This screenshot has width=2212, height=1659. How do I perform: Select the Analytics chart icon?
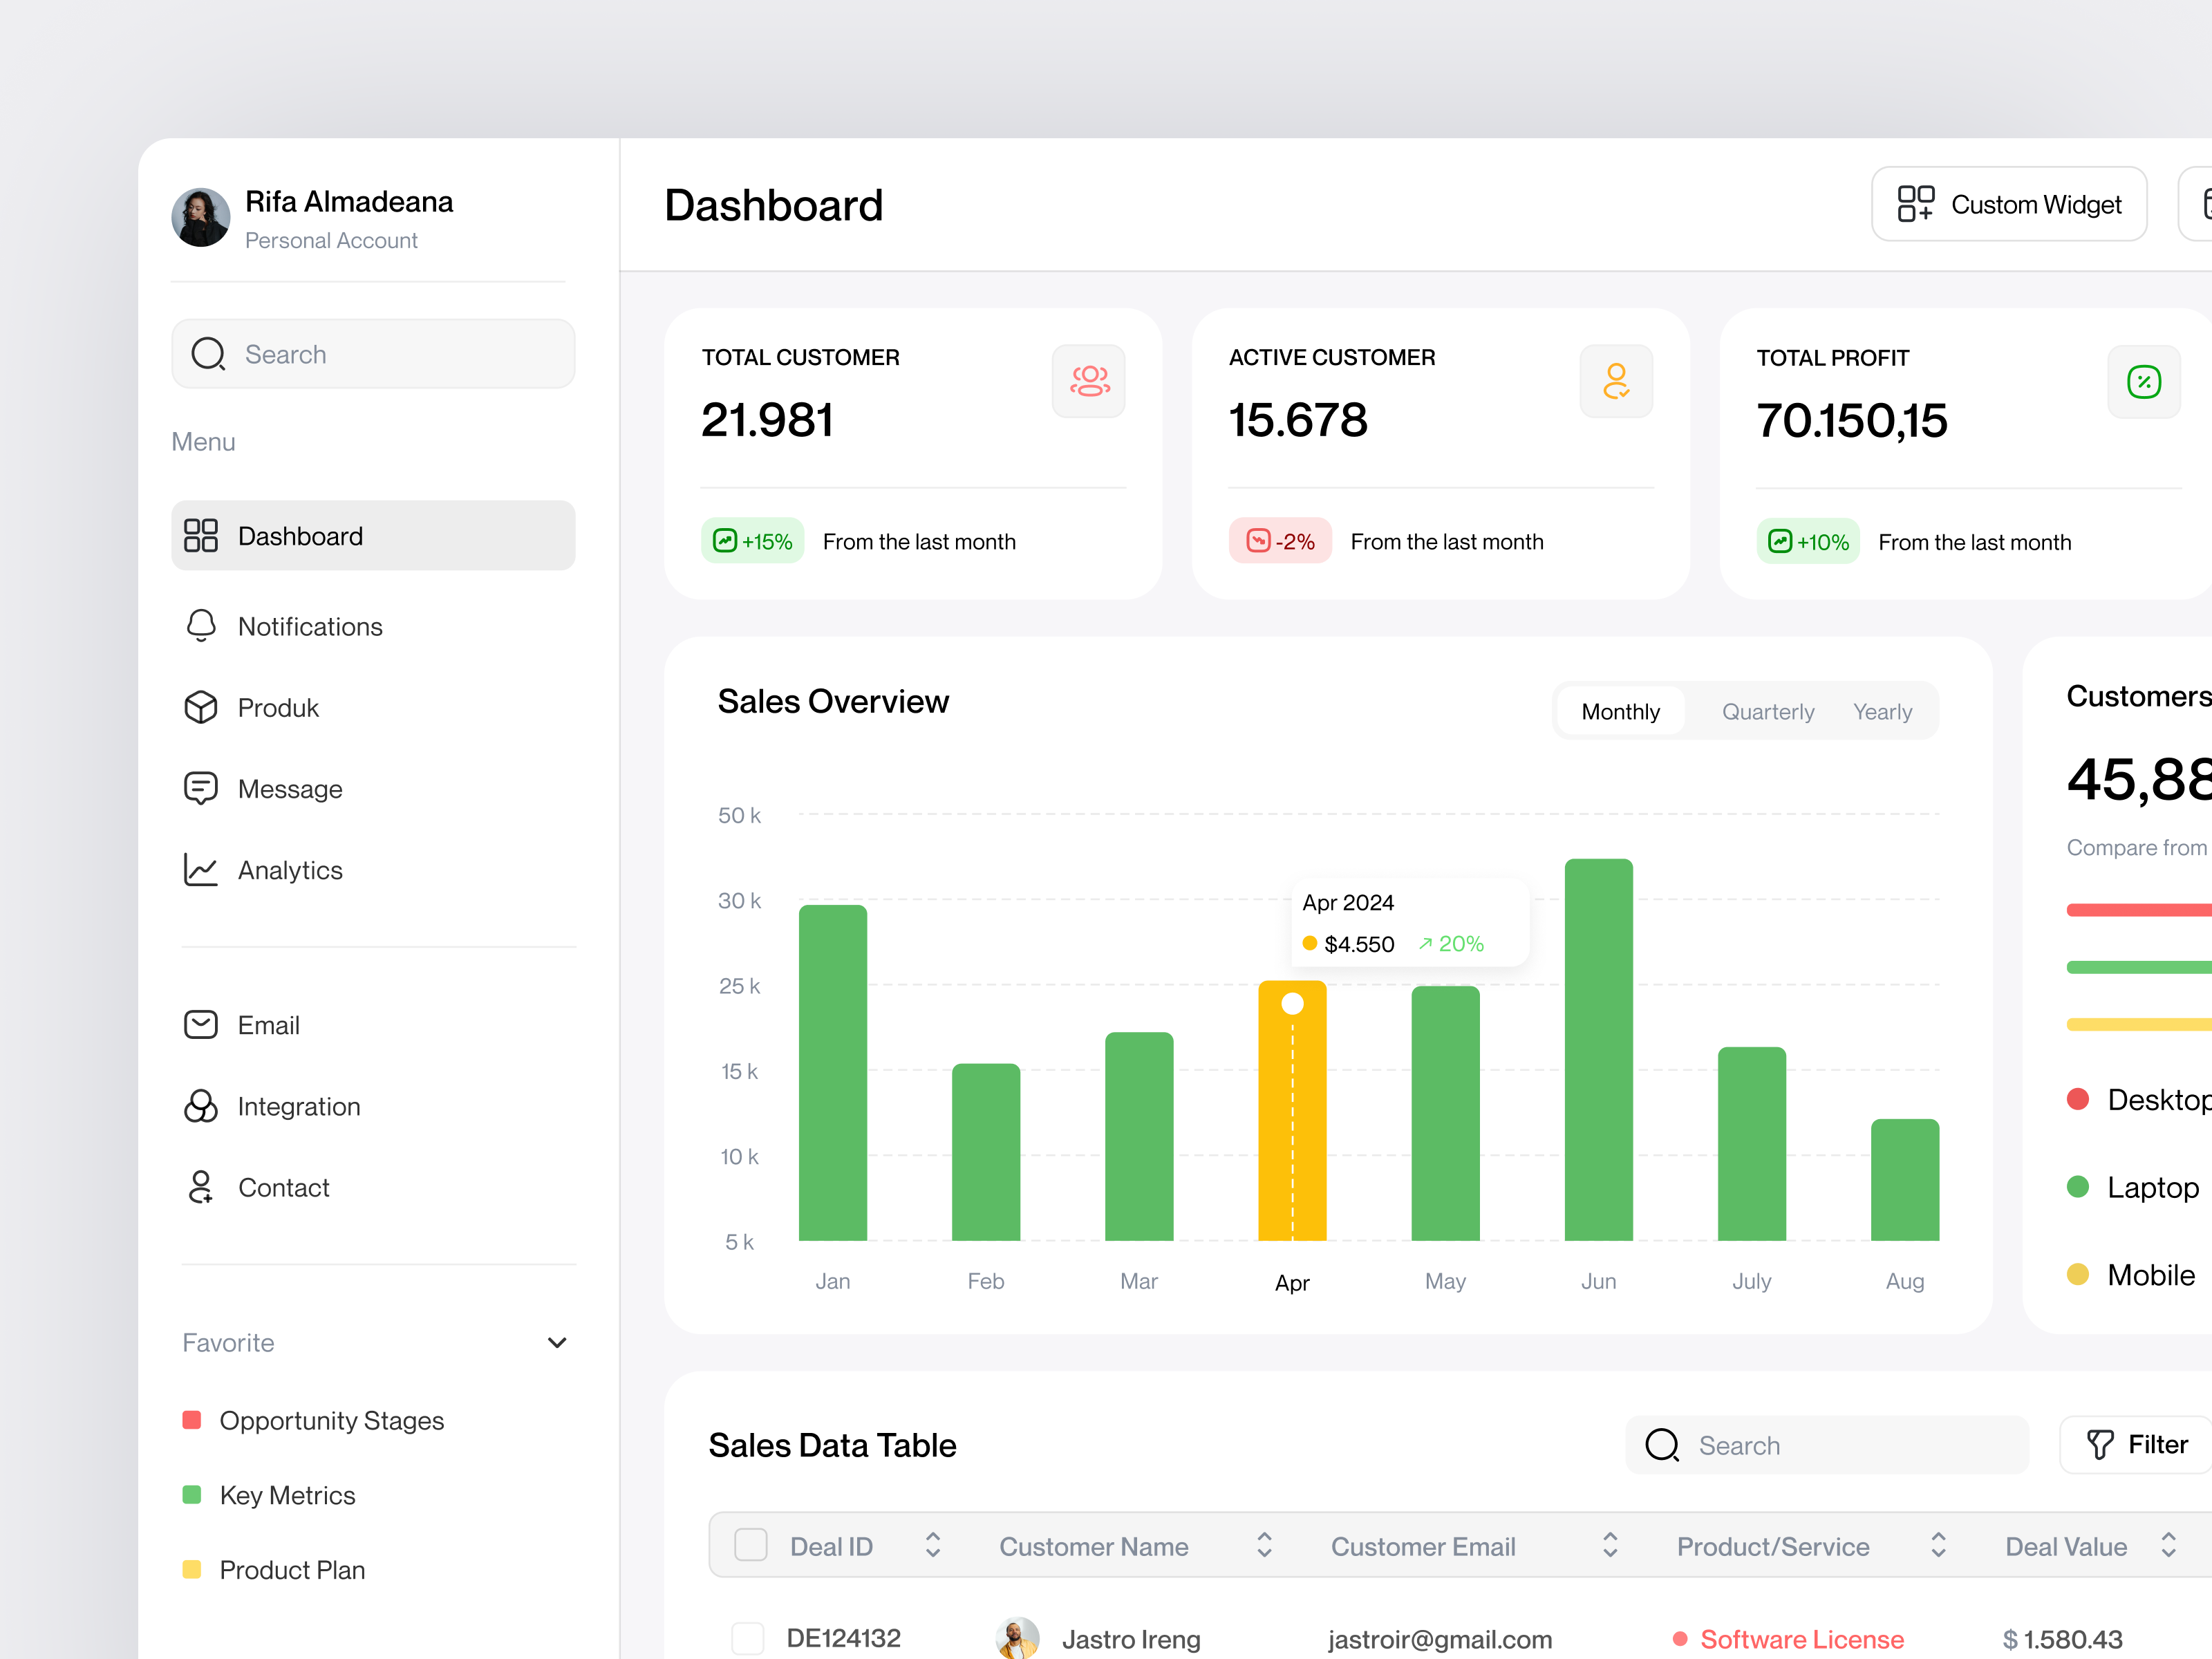(x=201, y=869)
